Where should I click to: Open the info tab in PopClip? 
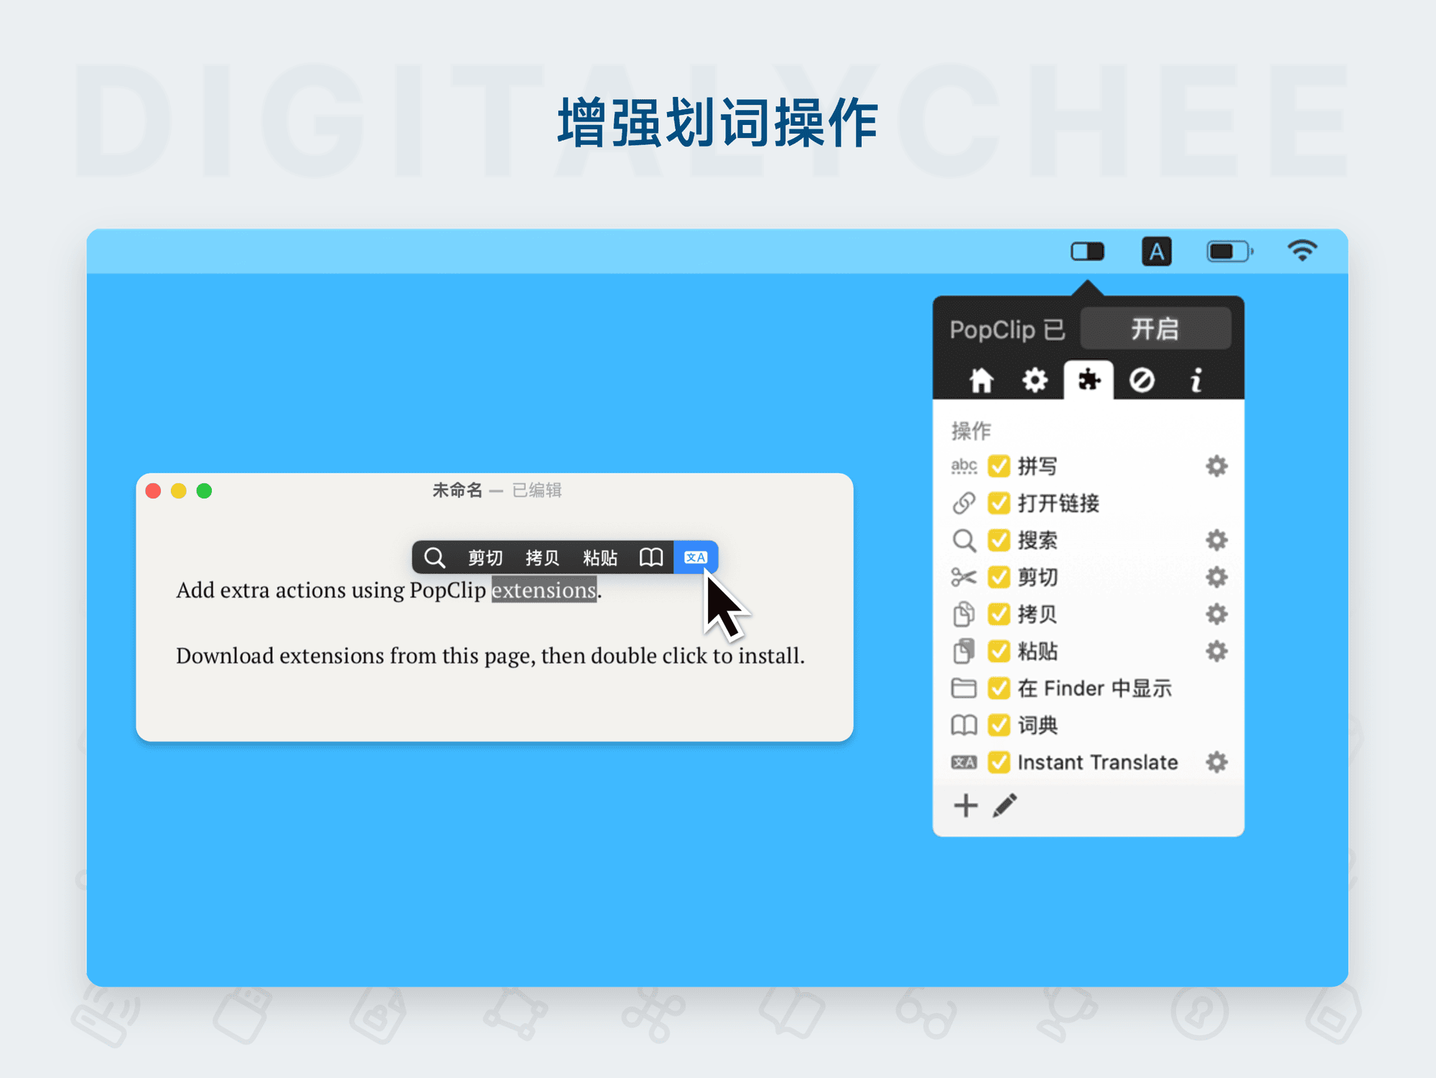click(x=1195, y=380)
